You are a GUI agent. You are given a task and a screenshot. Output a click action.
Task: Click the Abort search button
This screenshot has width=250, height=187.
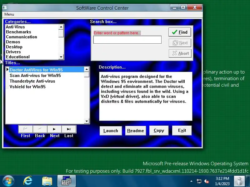pyautogui.click(x=180, y=53)
